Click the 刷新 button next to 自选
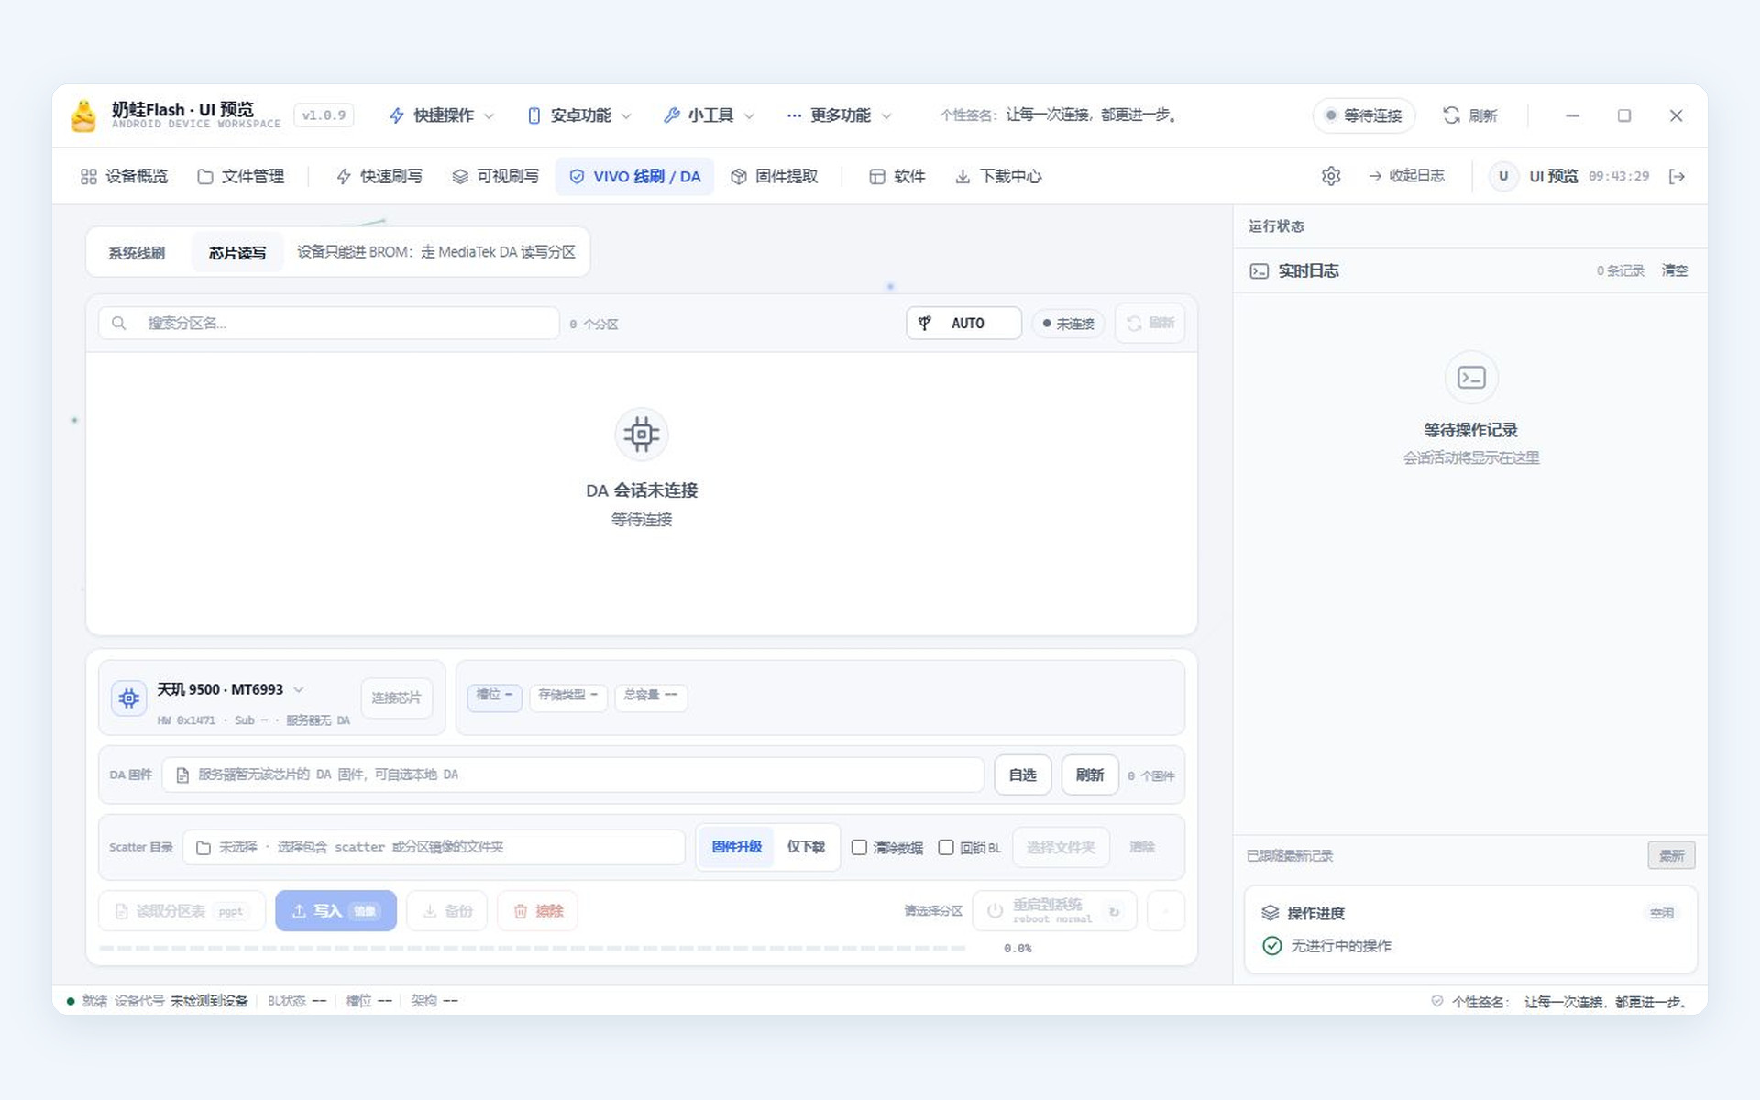This screenshot has height=1100, width=1760. pyautogui.click(x=1090, y=775)
